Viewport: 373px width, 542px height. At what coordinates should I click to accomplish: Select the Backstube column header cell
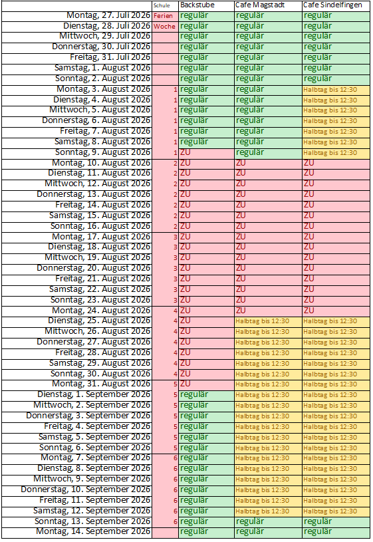click(x=206, y=5)
